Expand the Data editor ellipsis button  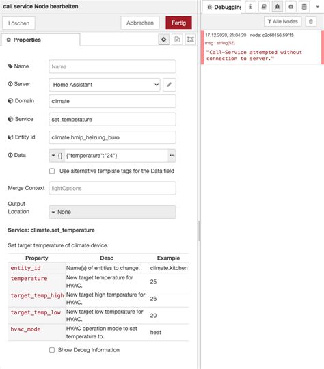(x=172, y=156)
